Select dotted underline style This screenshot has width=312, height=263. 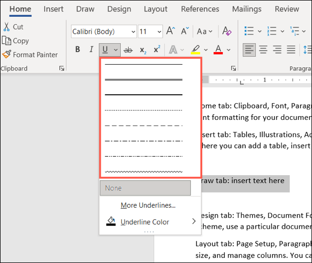tap(144, 110)
